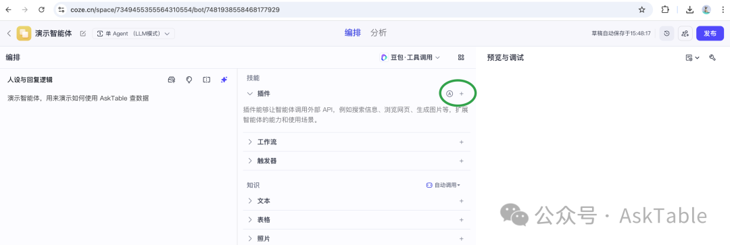Click the 草稿自动保存于15:48:17 status text
This screenshot has width=730, height=245.
[620, 34]
